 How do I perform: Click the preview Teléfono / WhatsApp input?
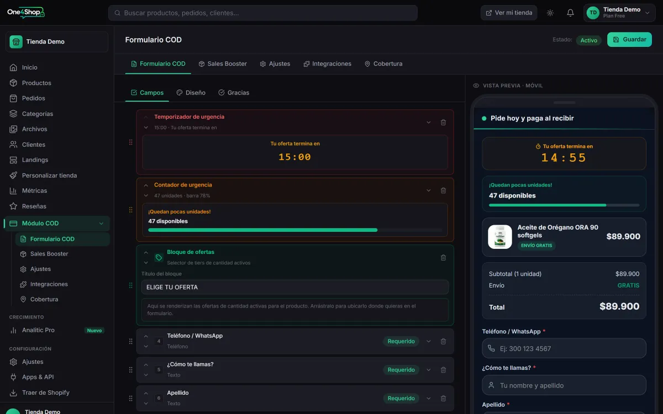(x=564, y=348)
